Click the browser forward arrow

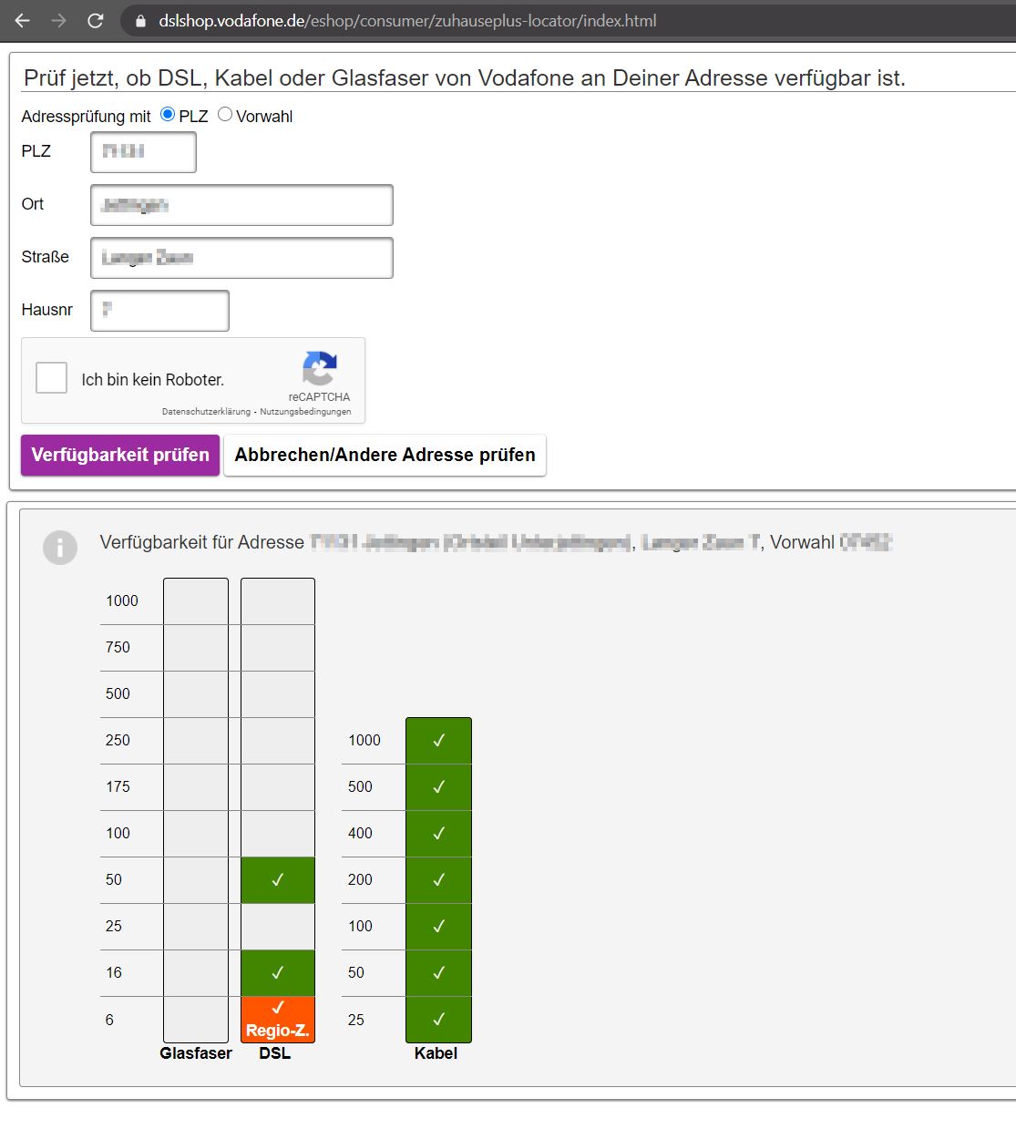pyautogui.click(x=59, y=20)
